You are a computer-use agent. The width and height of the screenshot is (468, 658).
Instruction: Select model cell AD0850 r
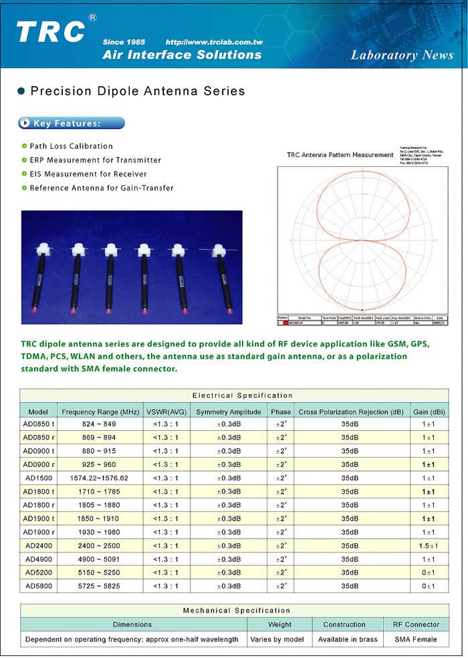[x=39, y=438]
